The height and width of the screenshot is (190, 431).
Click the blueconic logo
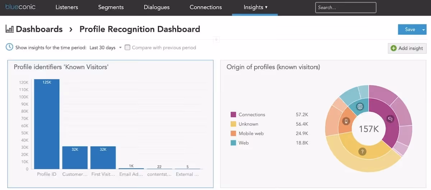(x=20, y=7)
